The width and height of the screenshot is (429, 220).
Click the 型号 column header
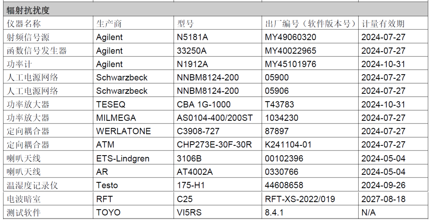click(x=185, y=24)
